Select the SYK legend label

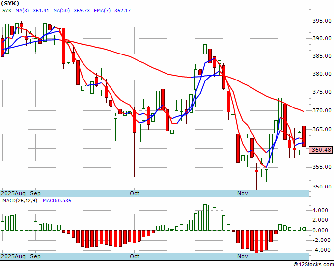point(7,11)
